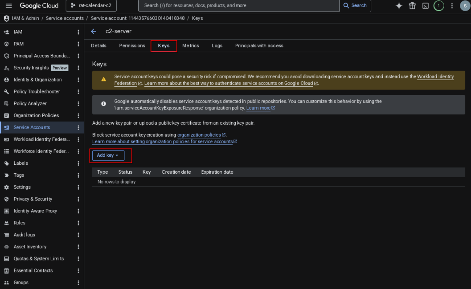The image size is (471, 289).
Task: Click the Privacy & Security shield icon
Action: point(6,199)
